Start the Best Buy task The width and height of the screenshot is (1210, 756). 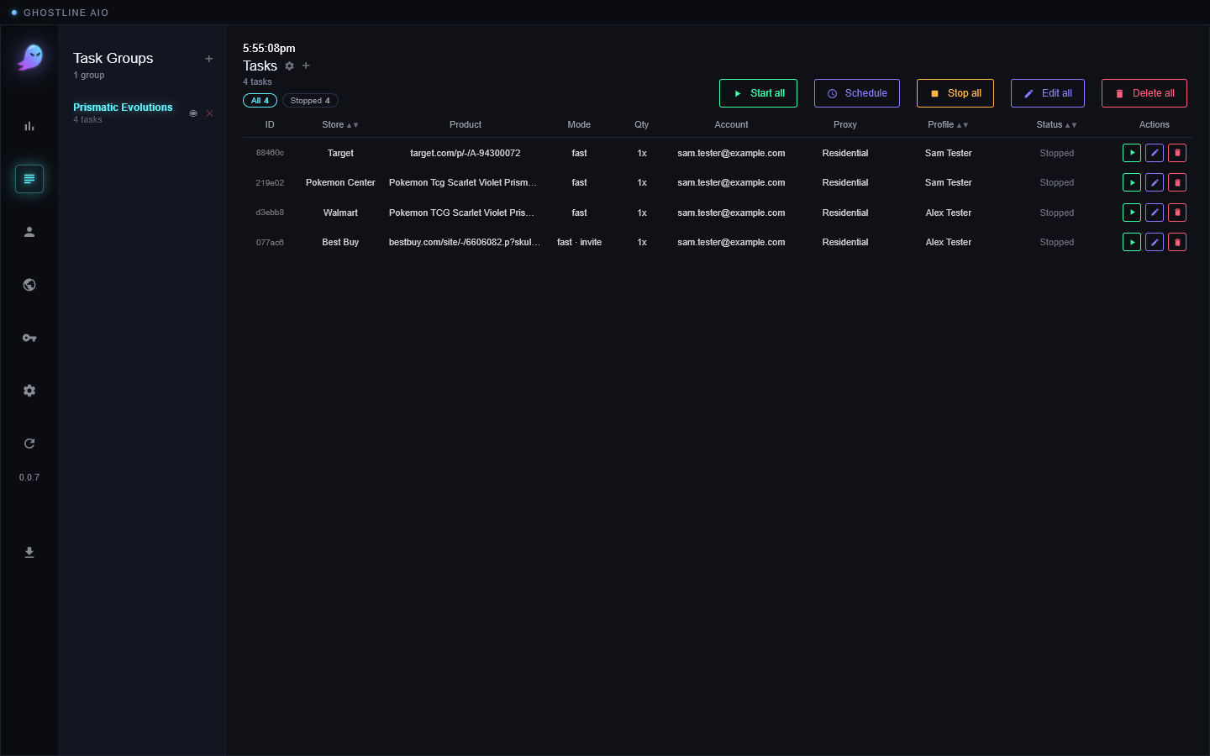pyautogui.click(x=1132, y=242)
